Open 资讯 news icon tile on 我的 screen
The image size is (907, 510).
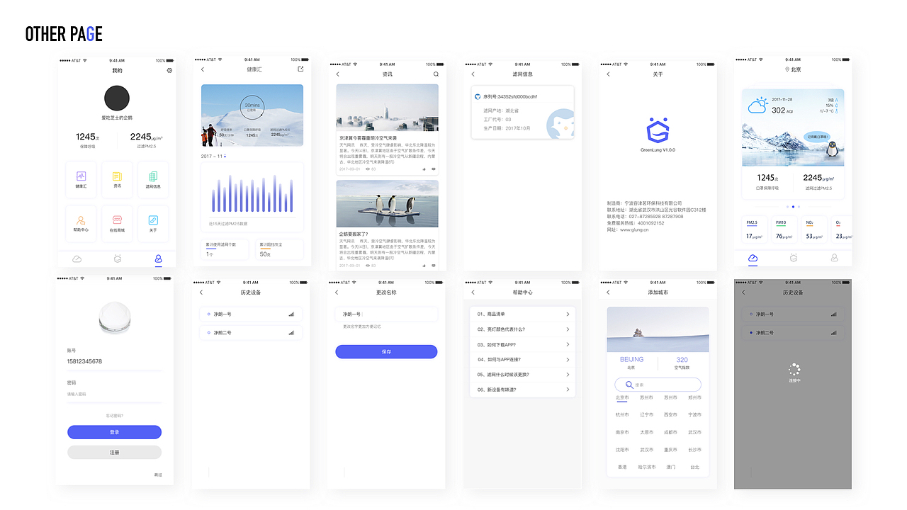(117, 179)
